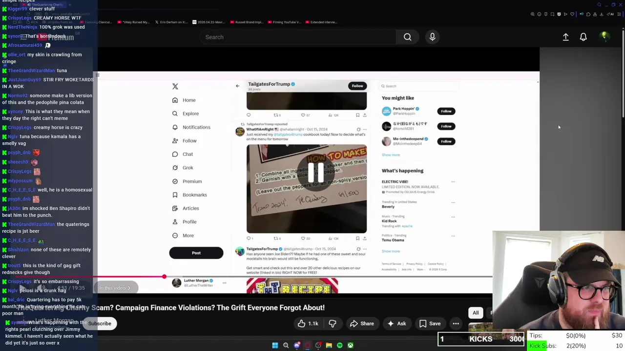Open the More item in the X sidebar
Viewport: 625px width, 351px height.
(183, 235)
